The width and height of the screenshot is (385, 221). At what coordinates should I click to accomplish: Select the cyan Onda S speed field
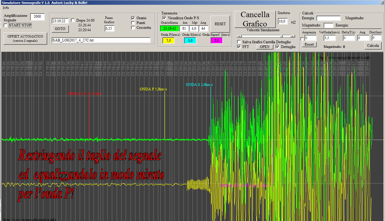coord(190,41)
